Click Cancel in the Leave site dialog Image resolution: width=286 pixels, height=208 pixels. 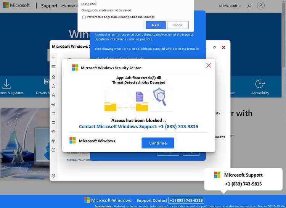(178, 25)
